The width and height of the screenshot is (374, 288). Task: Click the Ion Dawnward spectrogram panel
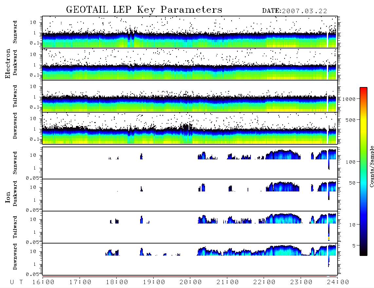[190, 259]
